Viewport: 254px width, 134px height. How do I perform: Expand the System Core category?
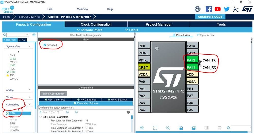click(x=29, y=46)
